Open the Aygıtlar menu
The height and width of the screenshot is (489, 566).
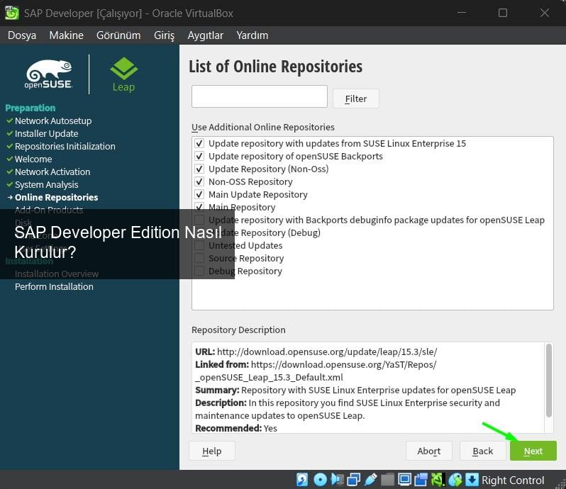[x=205, y=35]
